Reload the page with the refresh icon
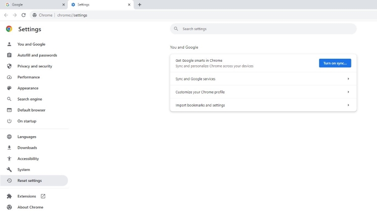Screen dimensions: 377x219 click(x=24, y=15)
